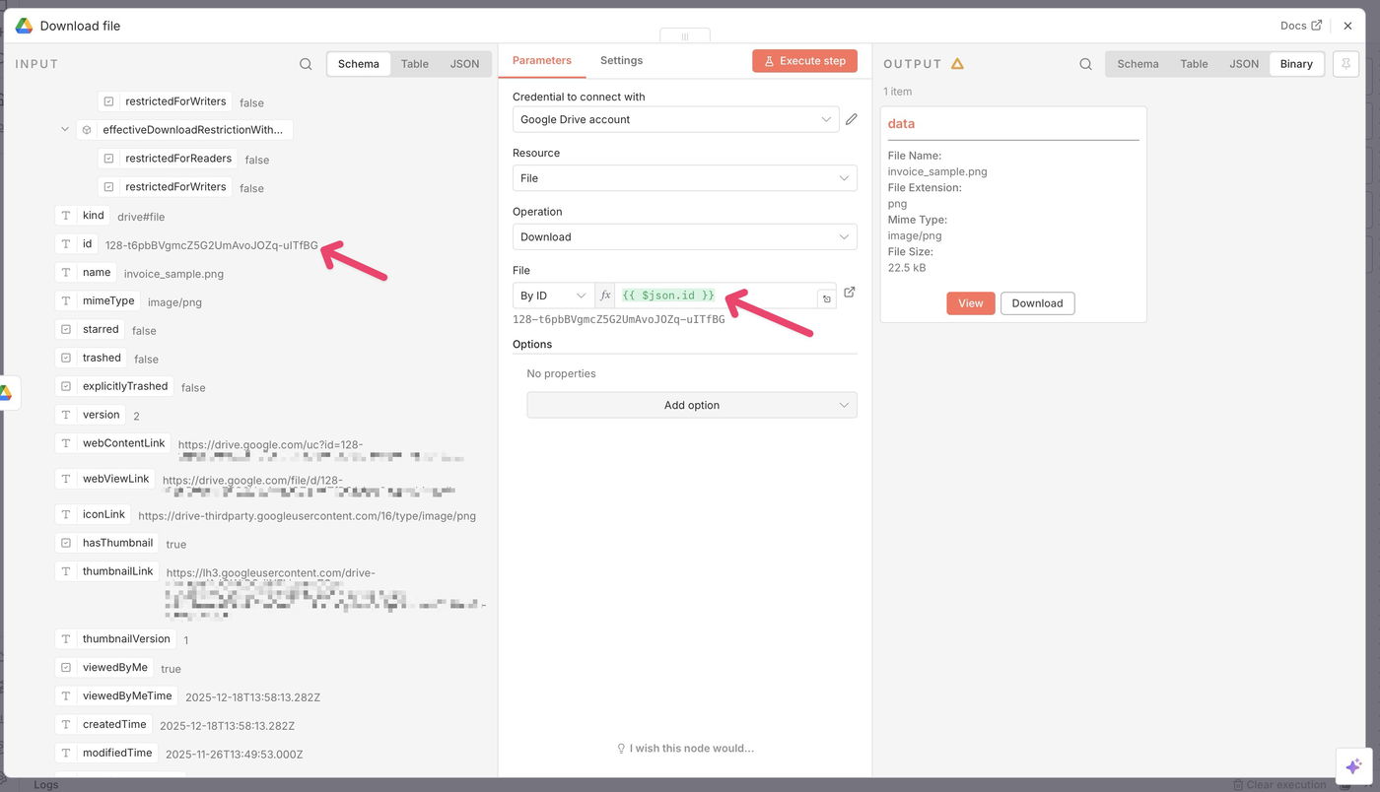This screenshot has width=1380, height=792.
Task: Open the expression editor from the File field's end icon
Action: [x=826, y=297]
